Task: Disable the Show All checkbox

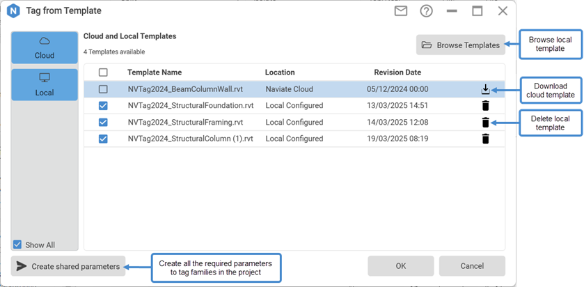Action: [17, 245]
